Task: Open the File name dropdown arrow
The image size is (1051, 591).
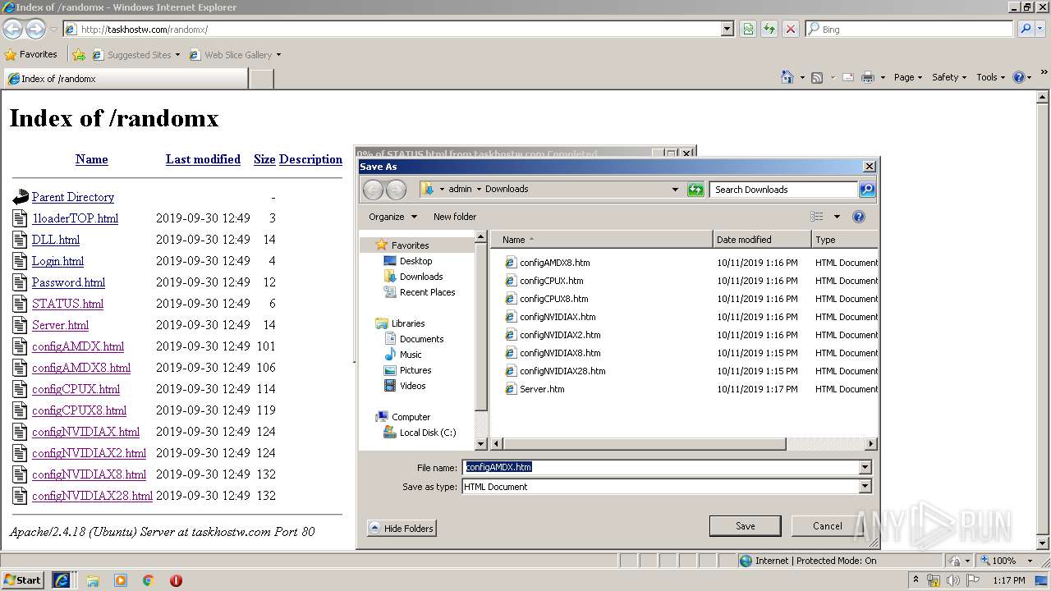Action: pos(865,467)
